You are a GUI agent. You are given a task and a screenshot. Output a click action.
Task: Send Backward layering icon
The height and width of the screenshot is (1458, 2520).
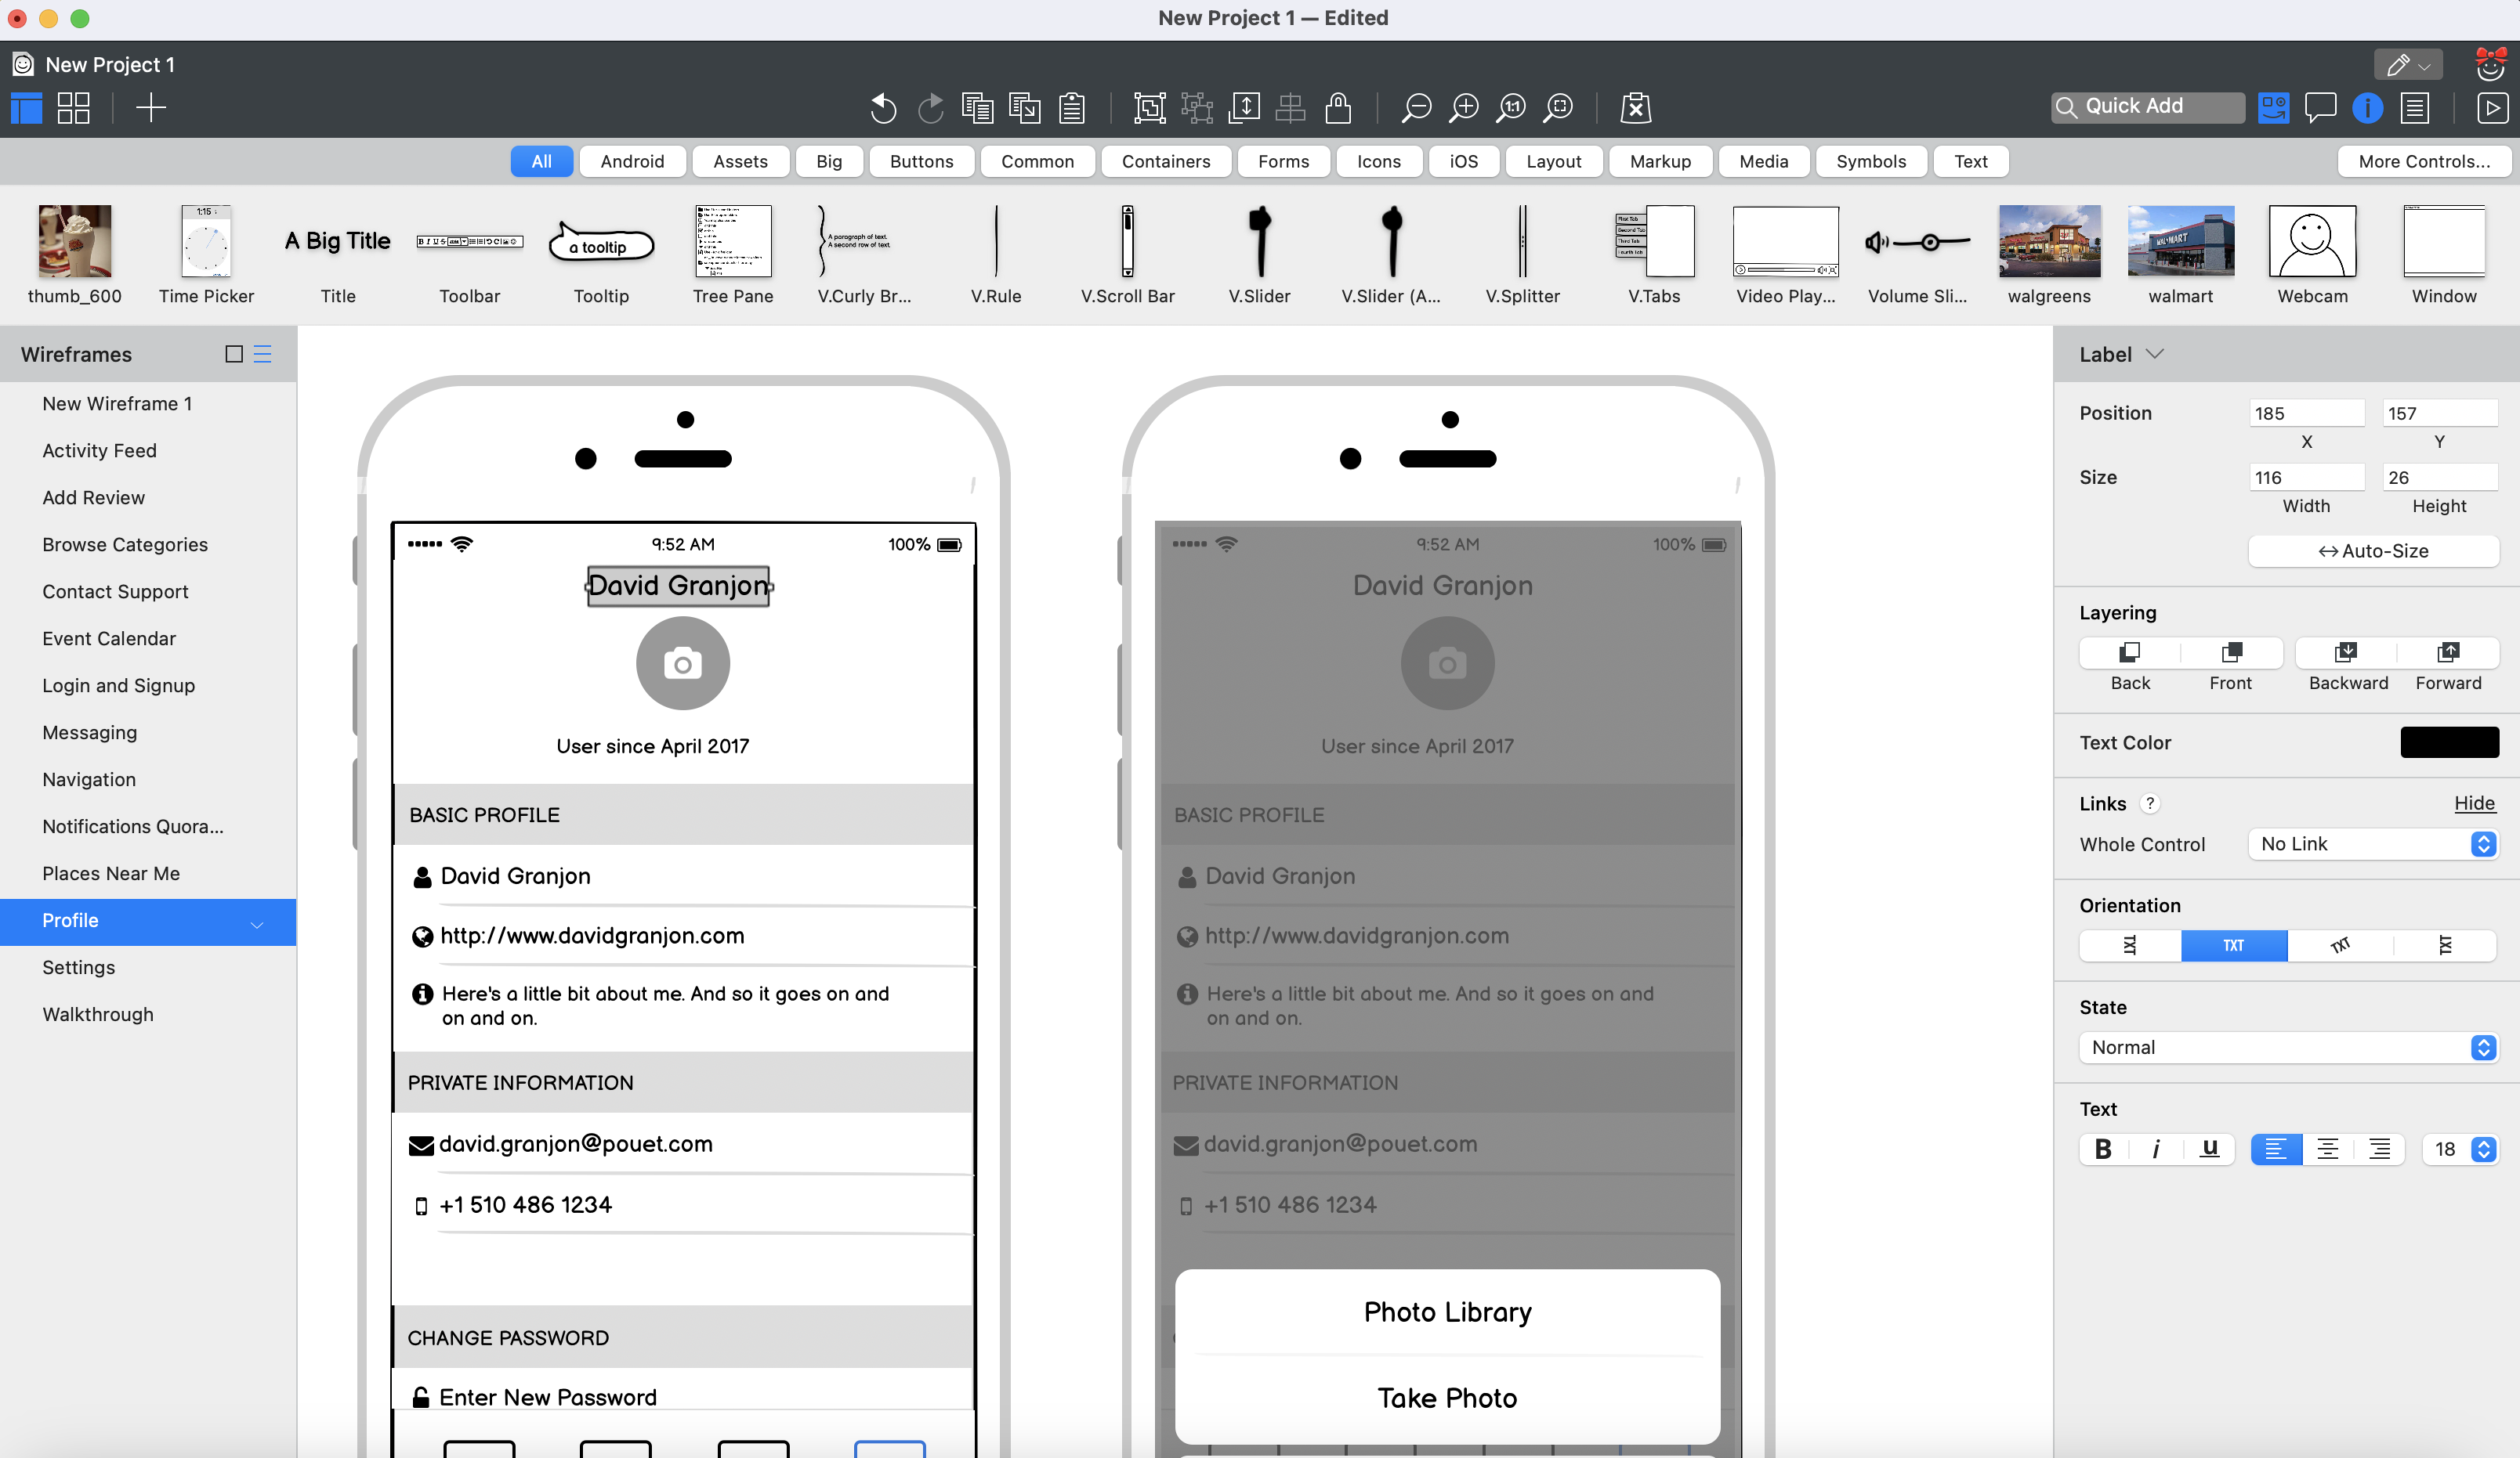pos(2346,652)
